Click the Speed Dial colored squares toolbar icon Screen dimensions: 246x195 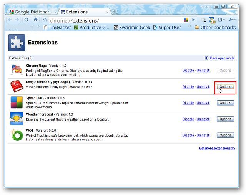[186, 20]
